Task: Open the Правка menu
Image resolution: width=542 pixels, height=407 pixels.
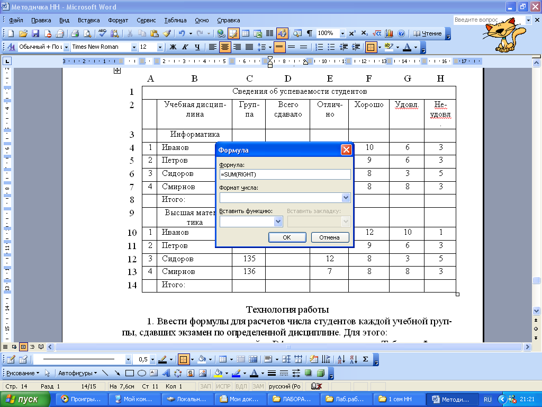Action: (x=41, y=20)
